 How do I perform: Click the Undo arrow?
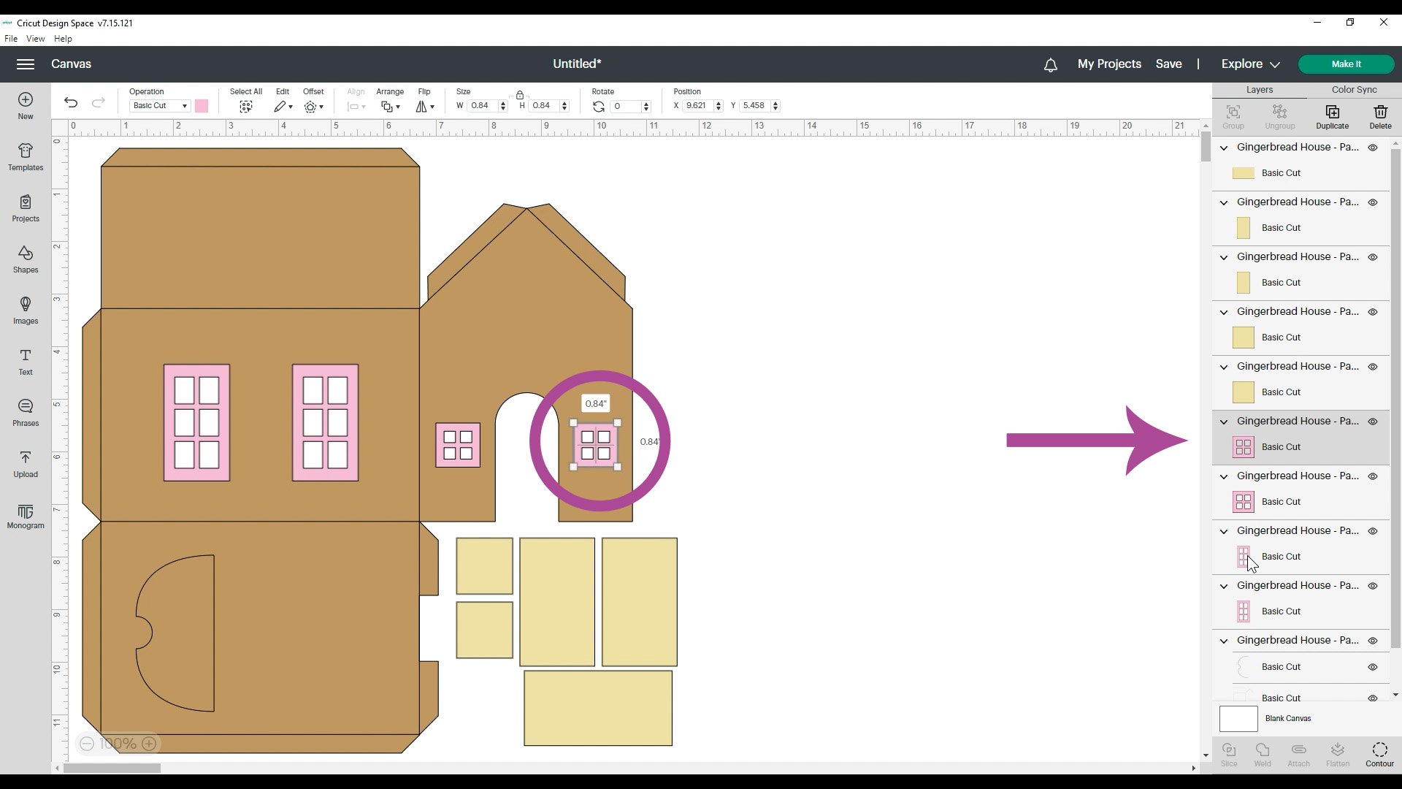click(71, 102)
